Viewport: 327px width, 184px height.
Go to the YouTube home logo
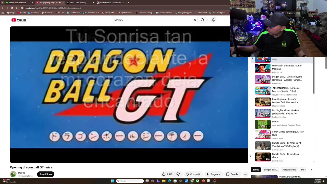pos(19,20)
